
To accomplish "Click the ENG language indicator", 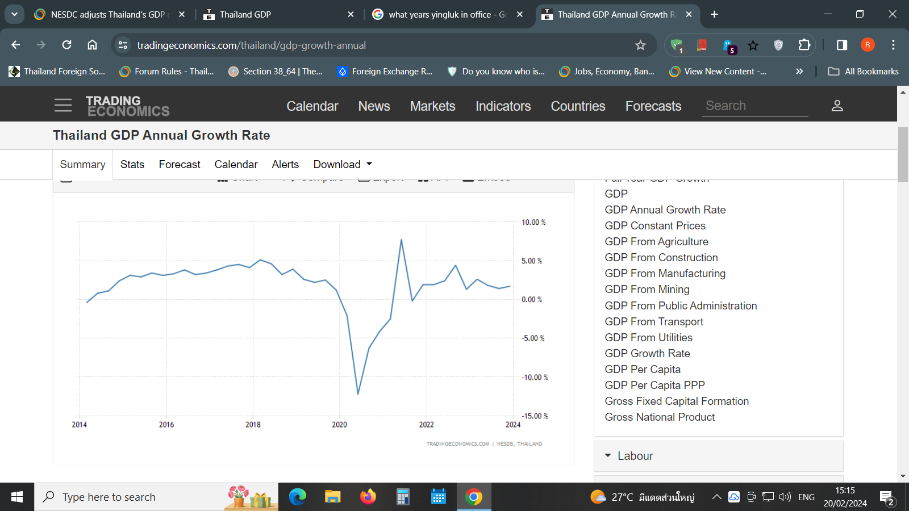I will 806,497.
